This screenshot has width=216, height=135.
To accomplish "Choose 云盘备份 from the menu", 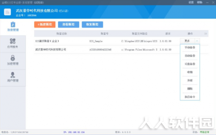I will click(x=190, y=64).
